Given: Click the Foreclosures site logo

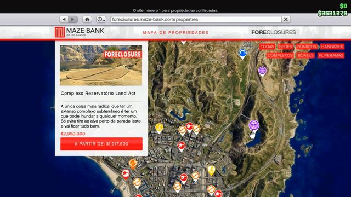Looking at the screenshot, I should tap(274, 32).
